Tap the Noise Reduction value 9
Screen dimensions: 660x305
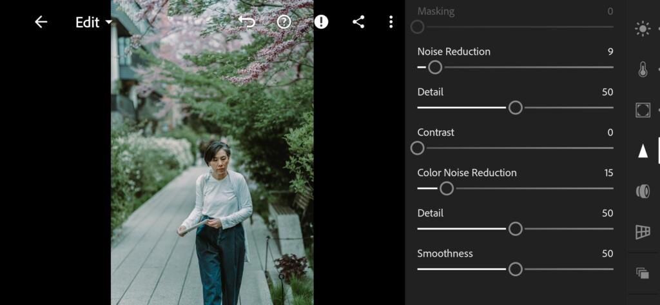[610, 52]
